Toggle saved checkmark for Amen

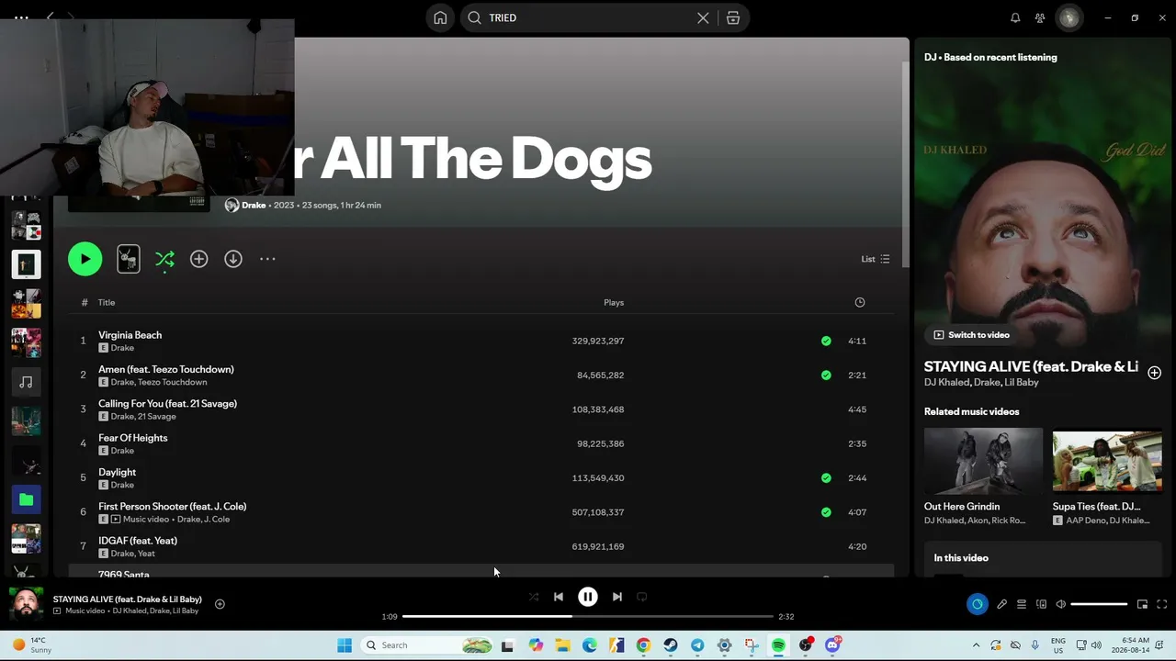click(x=826, y=375)
